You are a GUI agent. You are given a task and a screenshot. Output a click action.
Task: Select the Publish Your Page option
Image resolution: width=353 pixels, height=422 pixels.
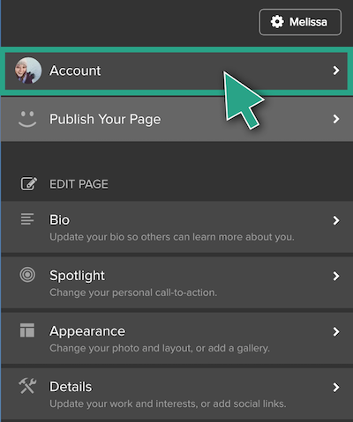pyautogui.click(x=177, y=119)
